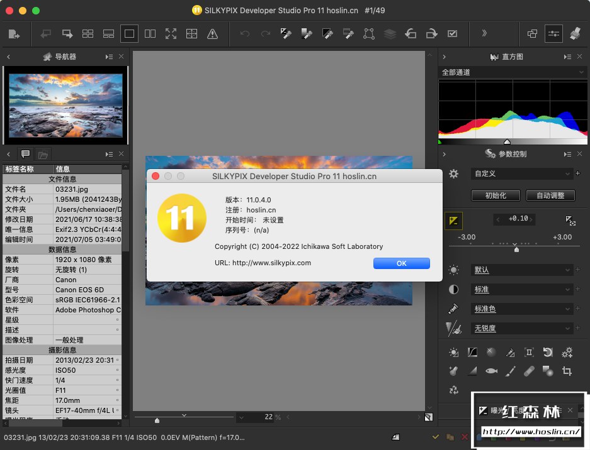
Task: Switch to the folder tab in info panel
Action: pyautogui.click(x=43, y=154)
